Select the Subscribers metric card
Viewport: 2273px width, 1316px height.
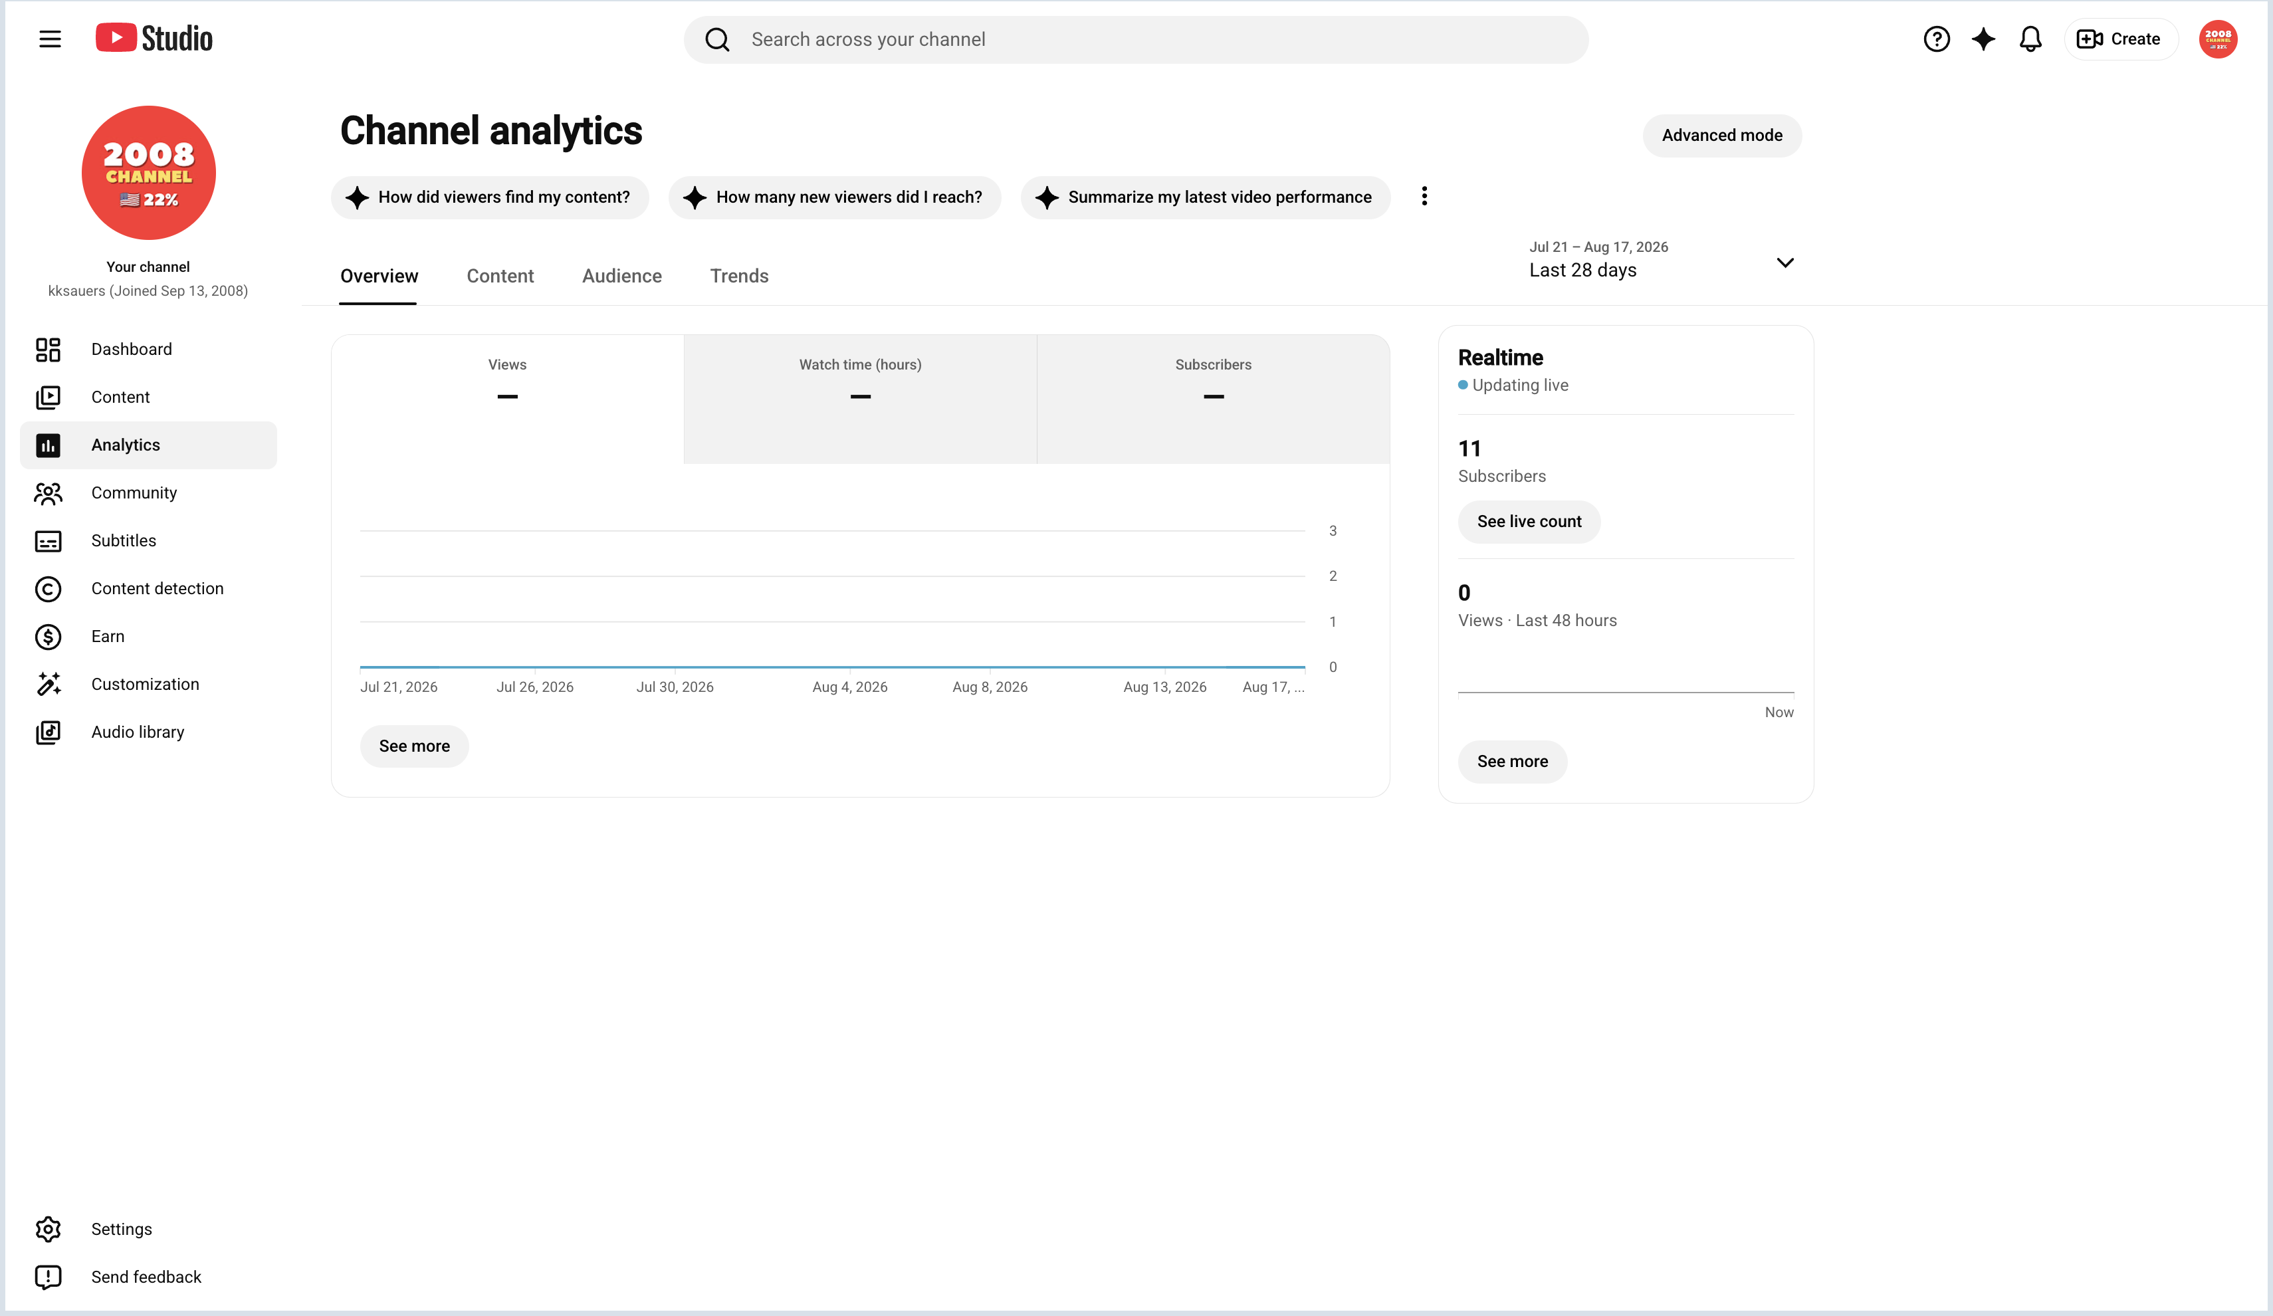pos(1213,399)
